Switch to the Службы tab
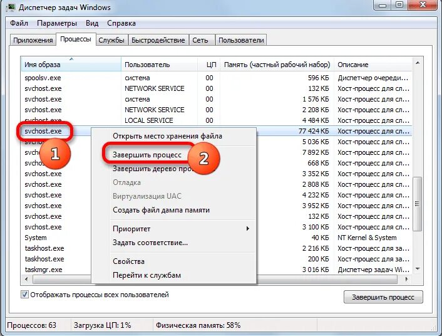The height and width of the screenshot is (336, 442). point(111,40)
